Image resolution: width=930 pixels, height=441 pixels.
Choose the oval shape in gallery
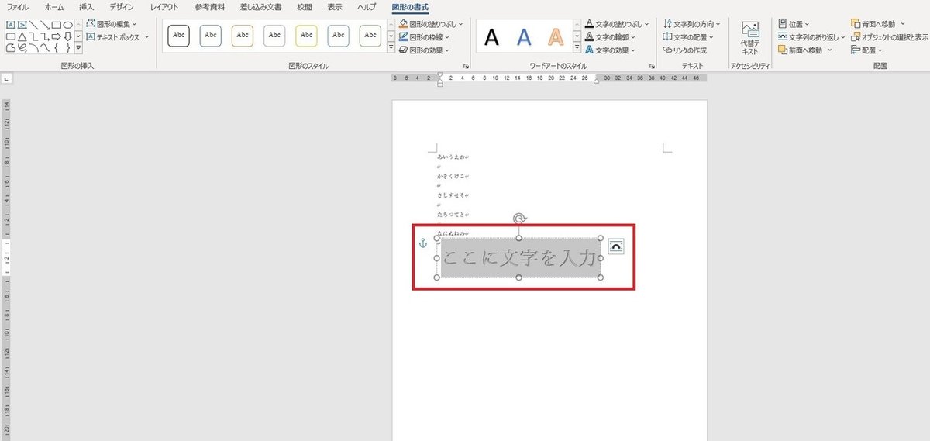[68, 25]
